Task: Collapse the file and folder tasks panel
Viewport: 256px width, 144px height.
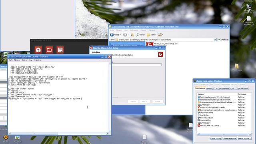Action: 141,45
